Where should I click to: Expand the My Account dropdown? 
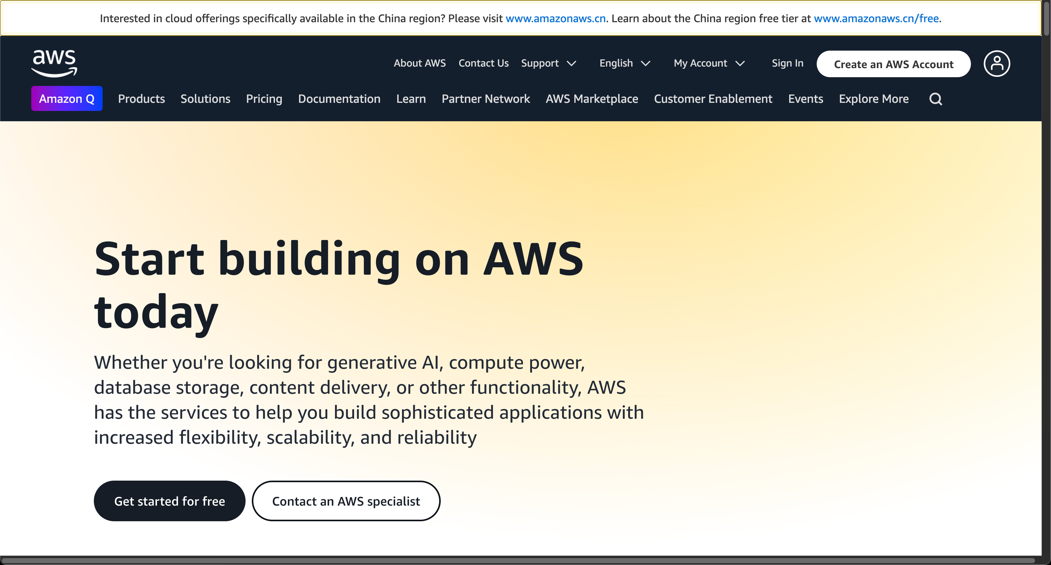[709, 63]
